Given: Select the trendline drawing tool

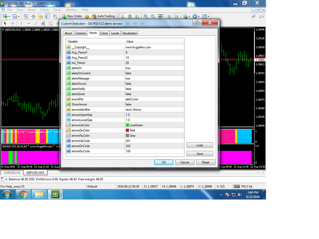Looking at the screenshot, I should point(36,24).
